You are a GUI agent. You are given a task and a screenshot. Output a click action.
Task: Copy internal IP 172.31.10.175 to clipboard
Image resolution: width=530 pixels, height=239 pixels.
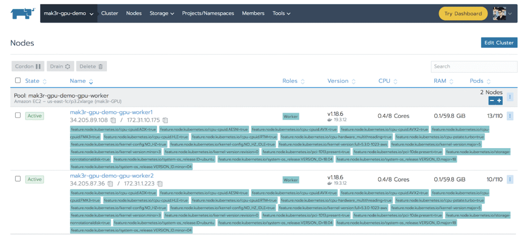165,120
